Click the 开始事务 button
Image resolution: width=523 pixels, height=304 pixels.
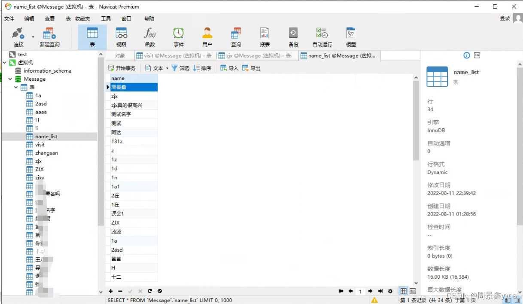pos(122,68)
